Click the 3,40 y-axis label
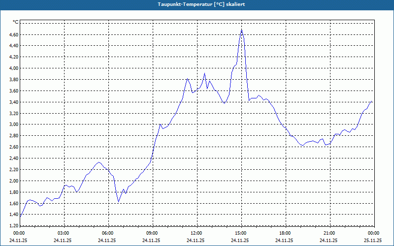394x246 pixels. point(14,102)
